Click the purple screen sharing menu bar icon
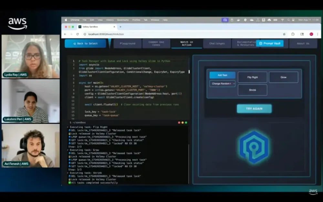Viewport: 323px width, 202px height. click(225, 20)
